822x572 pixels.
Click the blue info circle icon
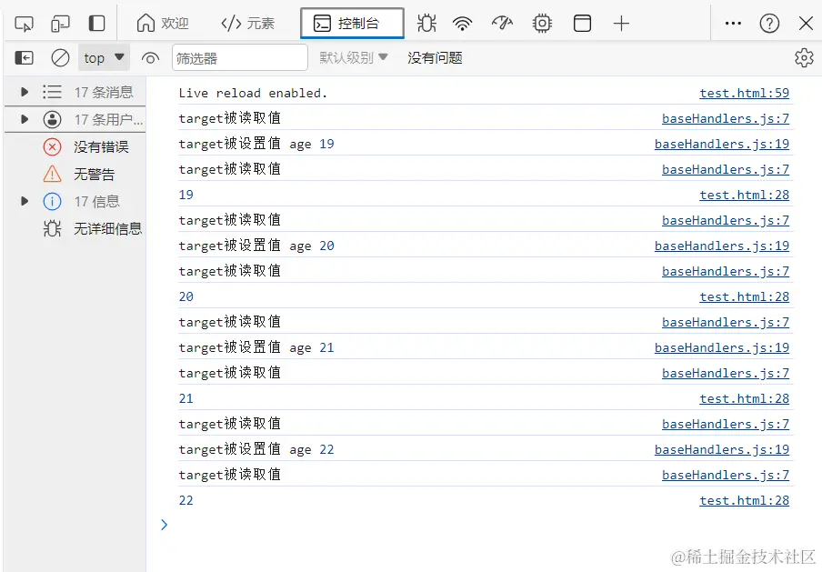pyautogui.click(x=52, y=201)
